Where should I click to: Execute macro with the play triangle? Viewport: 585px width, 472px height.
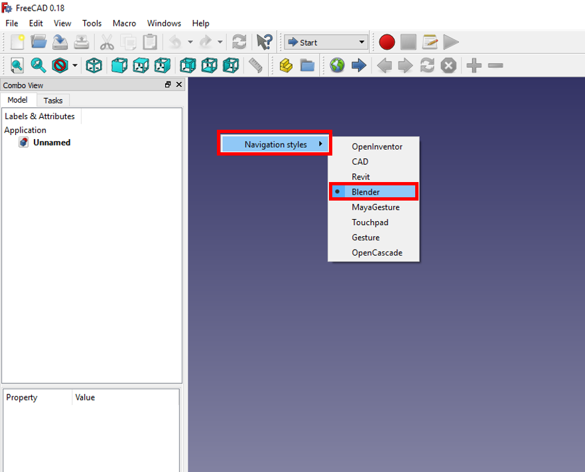pos(451,42)
